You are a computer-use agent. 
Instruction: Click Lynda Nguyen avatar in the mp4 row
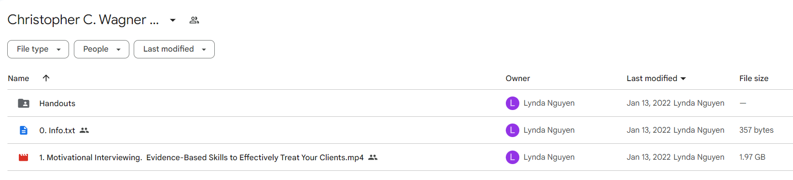coord(512,157)
